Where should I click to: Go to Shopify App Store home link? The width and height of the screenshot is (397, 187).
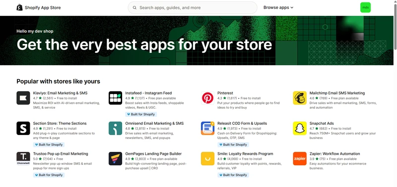coord(39,7)
